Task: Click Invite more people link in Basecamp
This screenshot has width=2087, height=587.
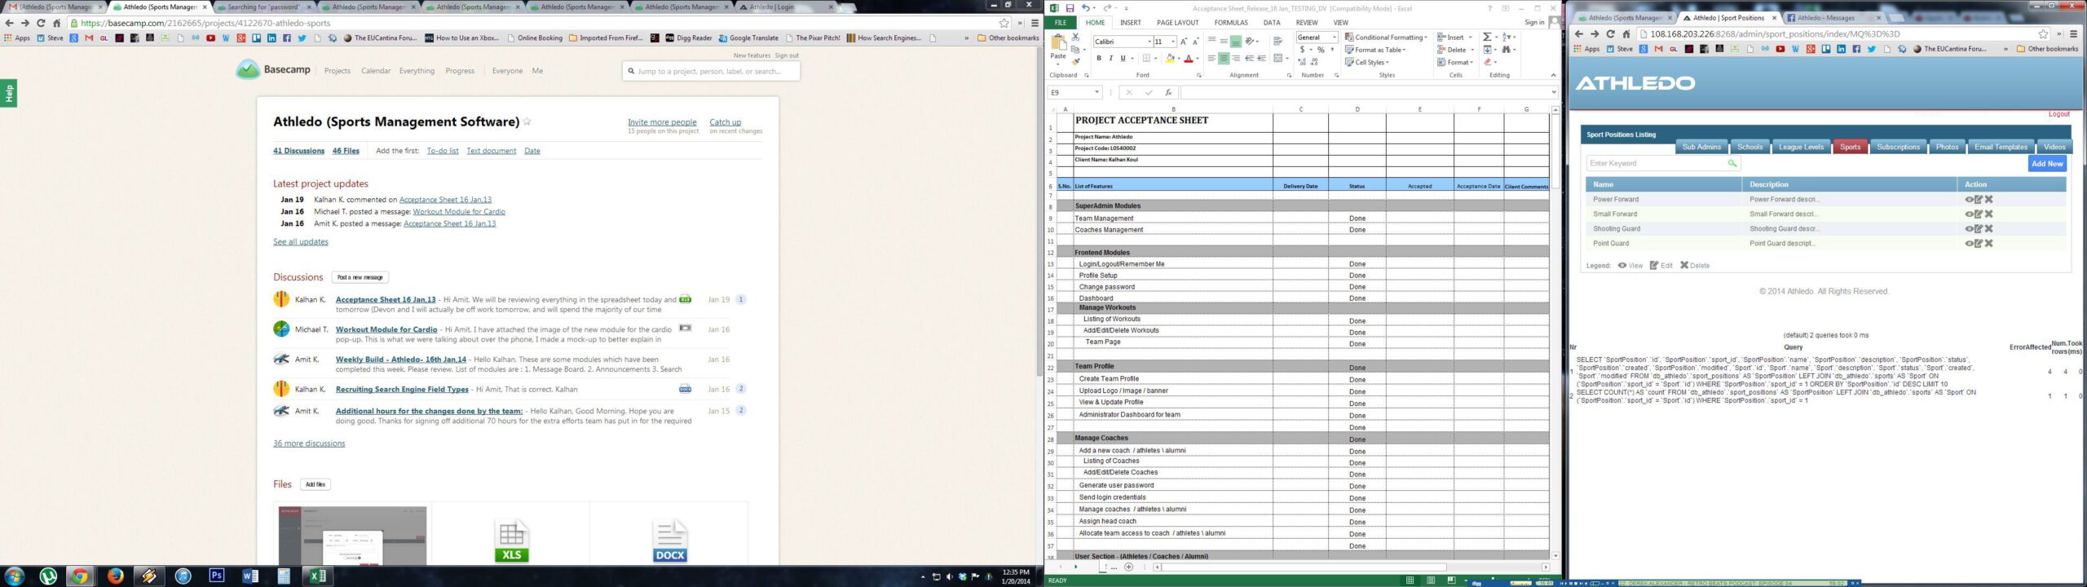Action: [x=662, y=122]
